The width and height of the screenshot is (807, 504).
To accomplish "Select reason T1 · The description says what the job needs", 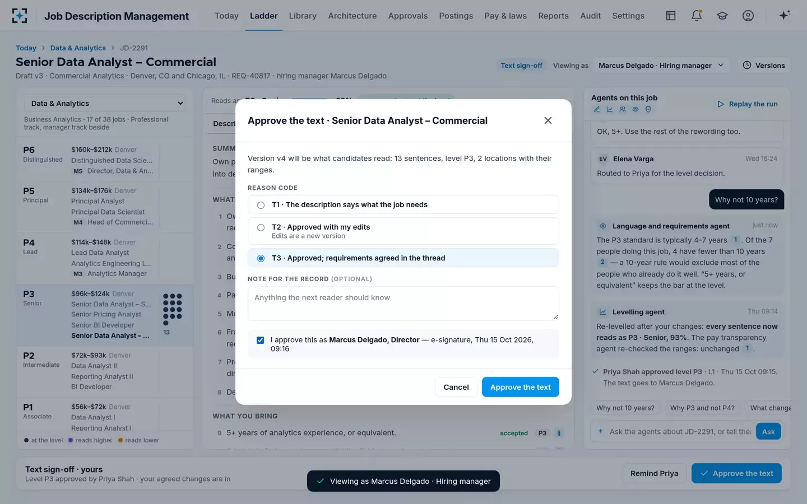I will click(x=403, y=204).
